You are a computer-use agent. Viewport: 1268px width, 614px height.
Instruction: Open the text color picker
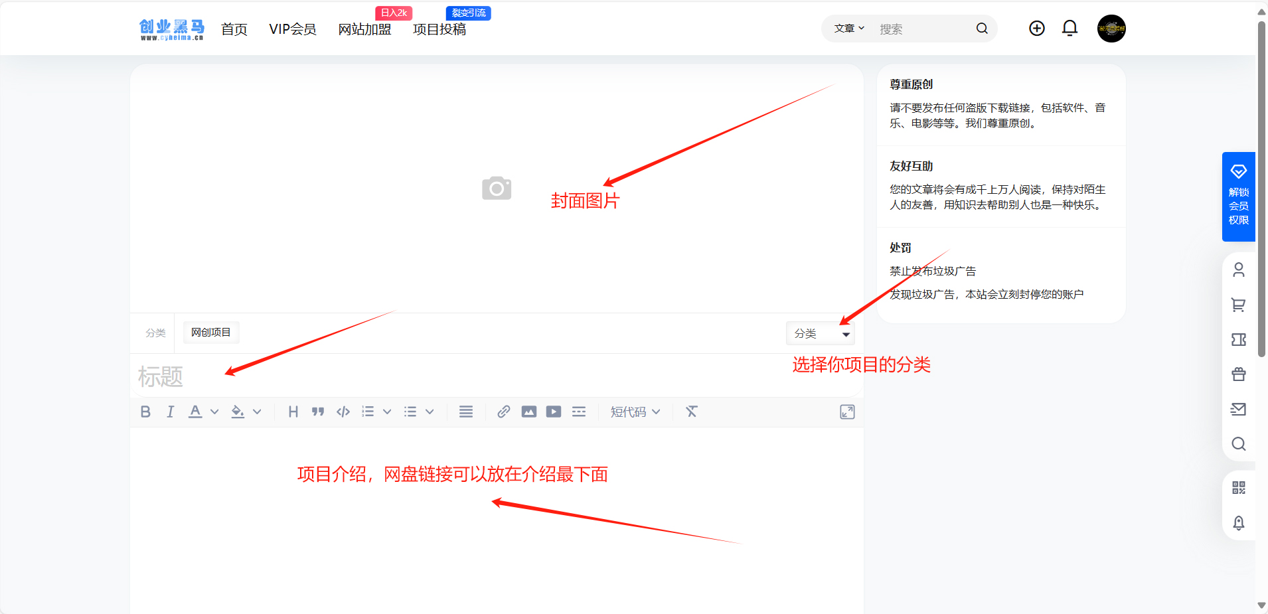(195, 412)
